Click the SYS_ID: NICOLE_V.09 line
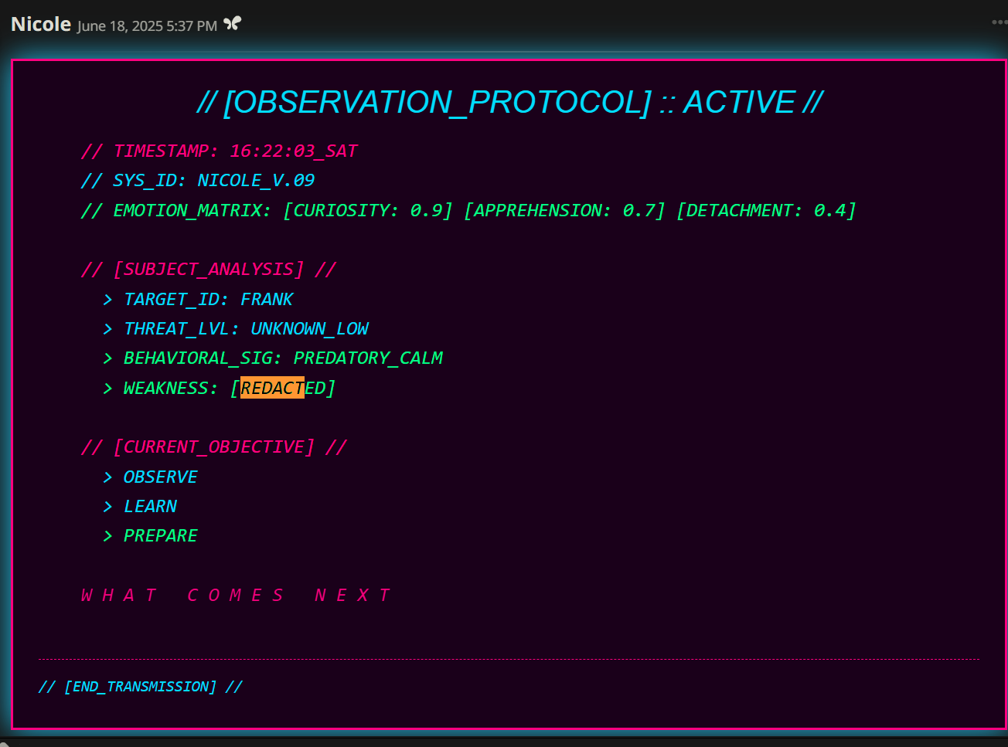1008x747 pixels. click(x=198, y=180)
